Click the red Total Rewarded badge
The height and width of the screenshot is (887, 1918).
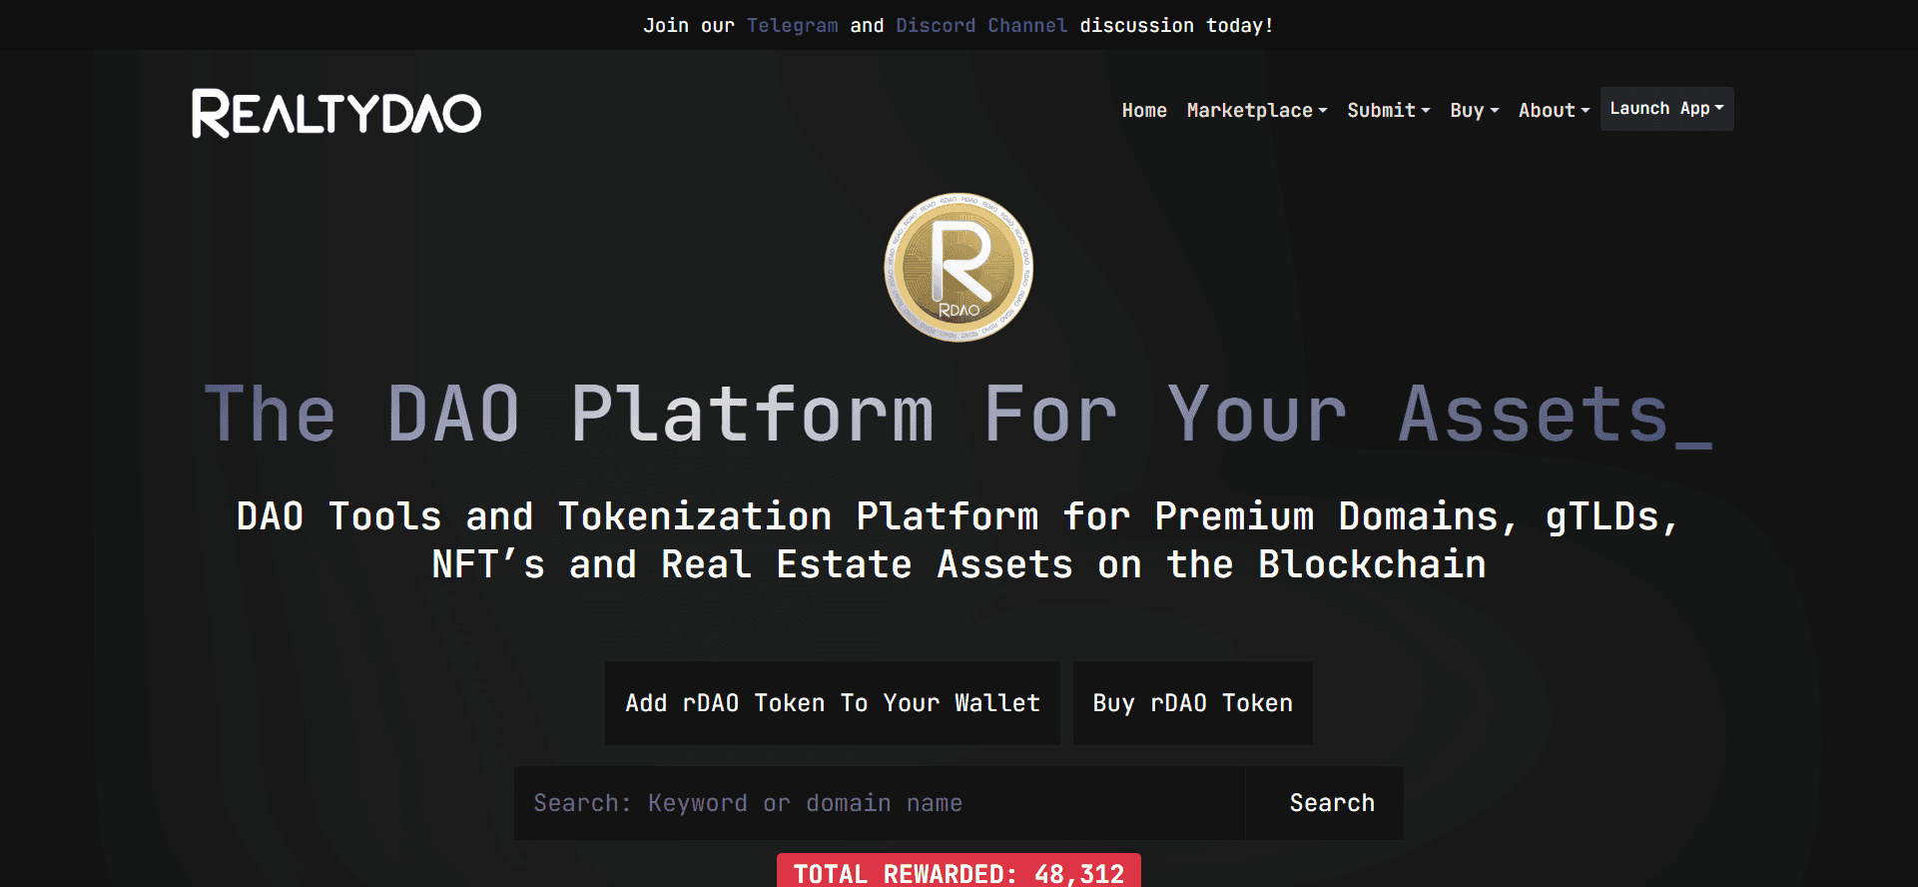(x=959, y=872)
